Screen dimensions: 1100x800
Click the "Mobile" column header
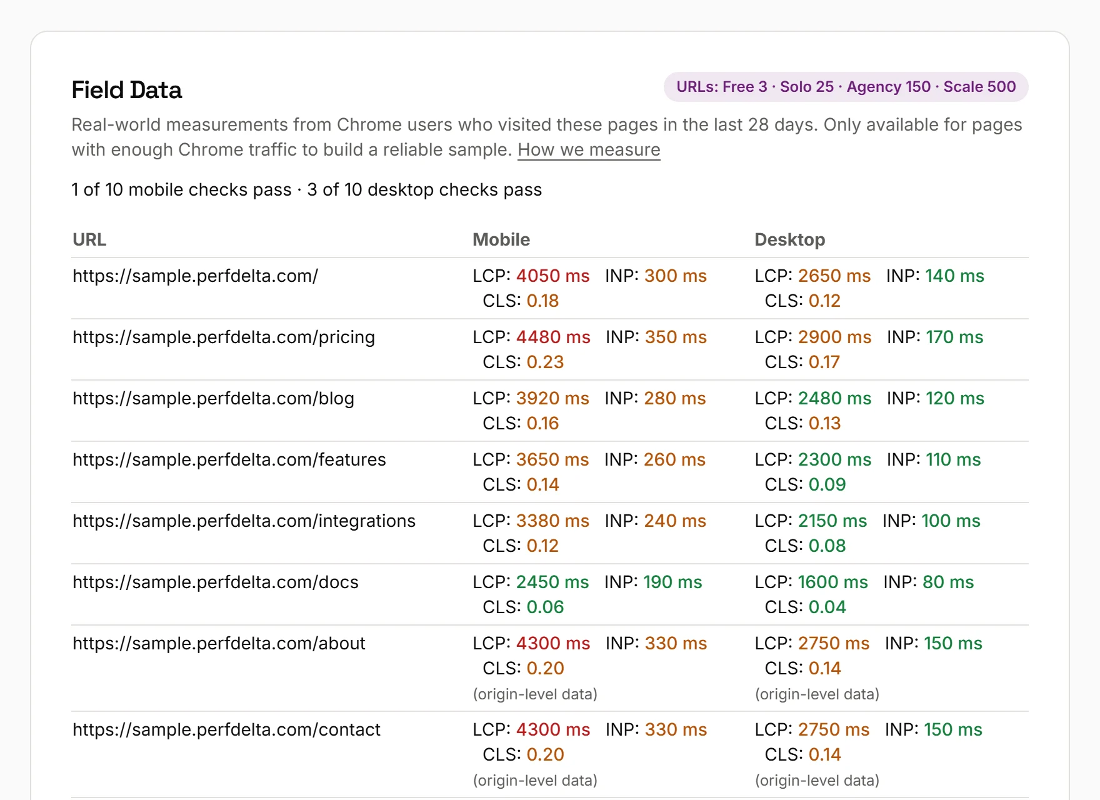pyautogui.click(x=501, y=240)
